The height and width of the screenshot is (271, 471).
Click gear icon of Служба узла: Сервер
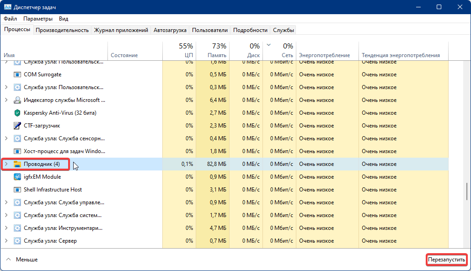pos(17,241)
